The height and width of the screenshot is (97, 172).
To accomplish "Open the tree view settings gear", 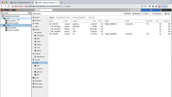I will pos(30,13).
